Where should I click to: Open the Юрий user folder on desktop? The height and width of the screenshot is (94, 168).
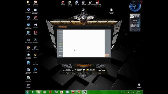coord(28,3)
